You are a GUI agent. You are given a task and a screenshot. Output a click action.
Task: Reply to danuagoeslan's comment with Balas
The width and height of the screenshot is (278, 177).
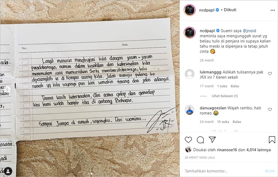(x=237, y=122)
